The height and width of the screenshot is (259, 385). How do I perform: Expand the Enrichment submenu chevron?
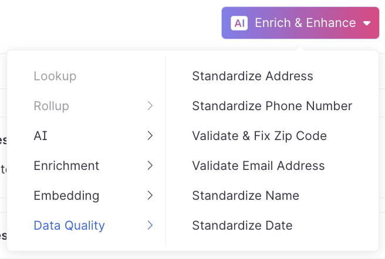[x=150, y=166]
